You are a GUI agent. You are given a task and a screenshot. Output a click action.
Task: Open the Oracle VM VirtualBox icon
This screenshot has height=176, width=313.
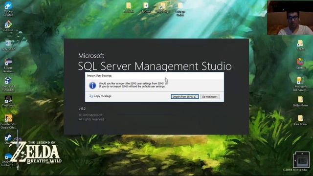8,84
